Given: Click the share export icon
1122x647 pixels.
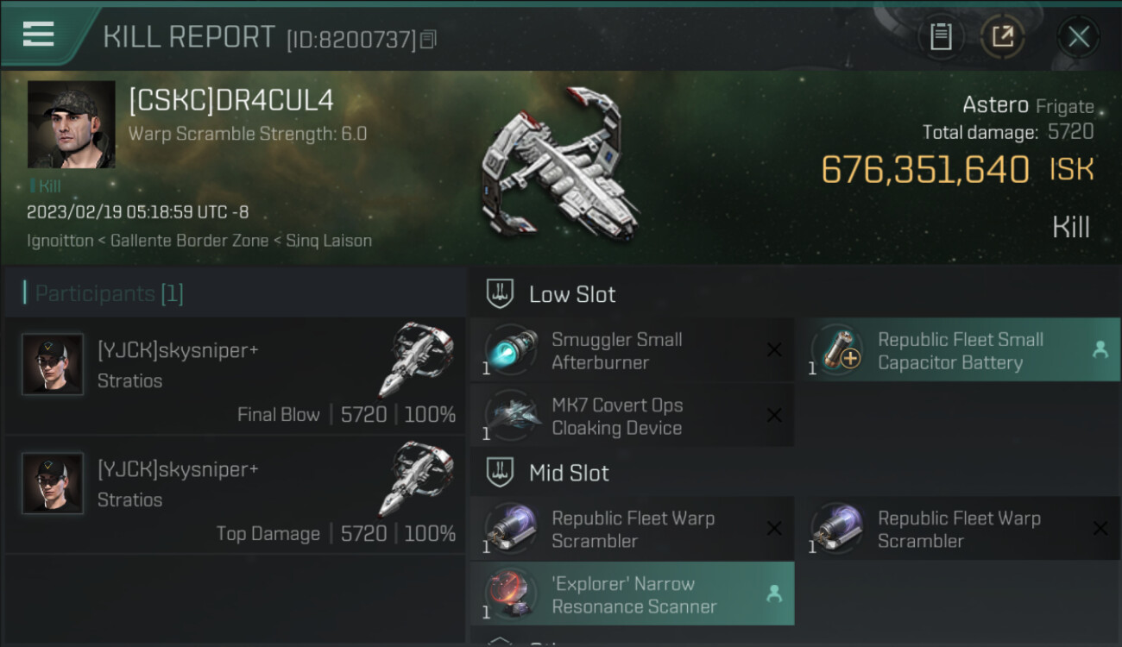Looking at the screenshot, I should coord(1003,37).
